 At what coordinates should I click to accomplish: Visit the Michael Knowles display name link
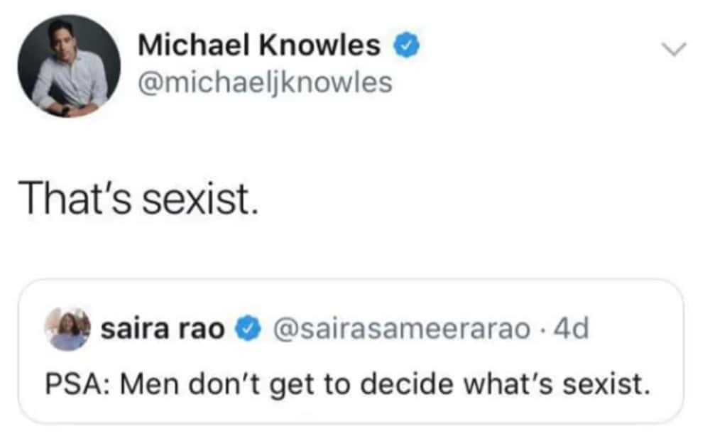tap(259, 45)
